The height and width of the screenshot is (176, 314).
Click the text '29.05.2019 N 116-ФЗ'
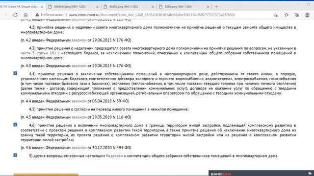pos(112,117)
